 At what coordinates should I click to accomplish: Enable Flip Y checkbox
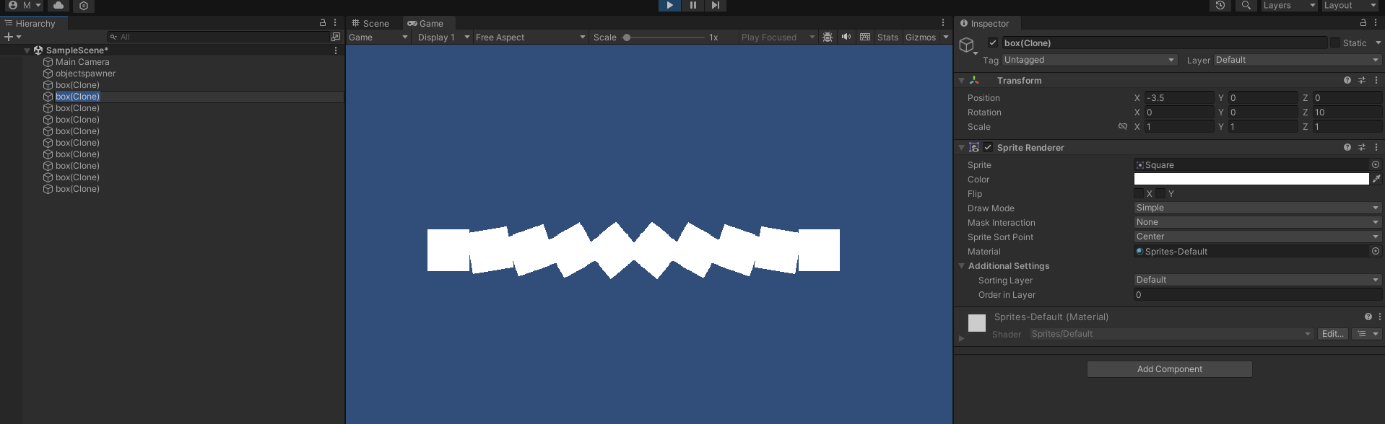coord(1160,193)
